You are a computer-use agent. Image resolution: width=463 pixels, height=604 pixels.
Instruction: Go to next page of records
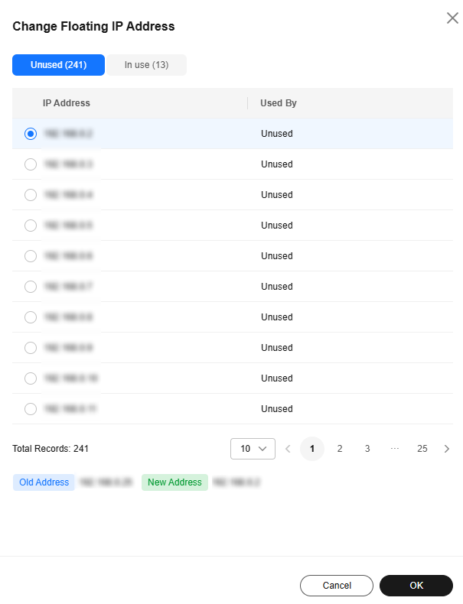(x=447, y=449)
